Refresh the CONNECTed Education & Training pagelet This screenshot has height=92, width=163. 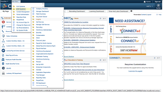[x=100, y=60]
